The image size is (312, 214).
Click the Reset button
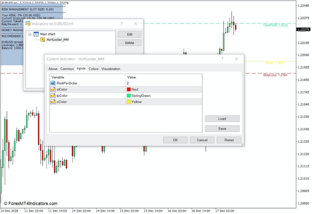pyautogui.click(x=229, y=140)
